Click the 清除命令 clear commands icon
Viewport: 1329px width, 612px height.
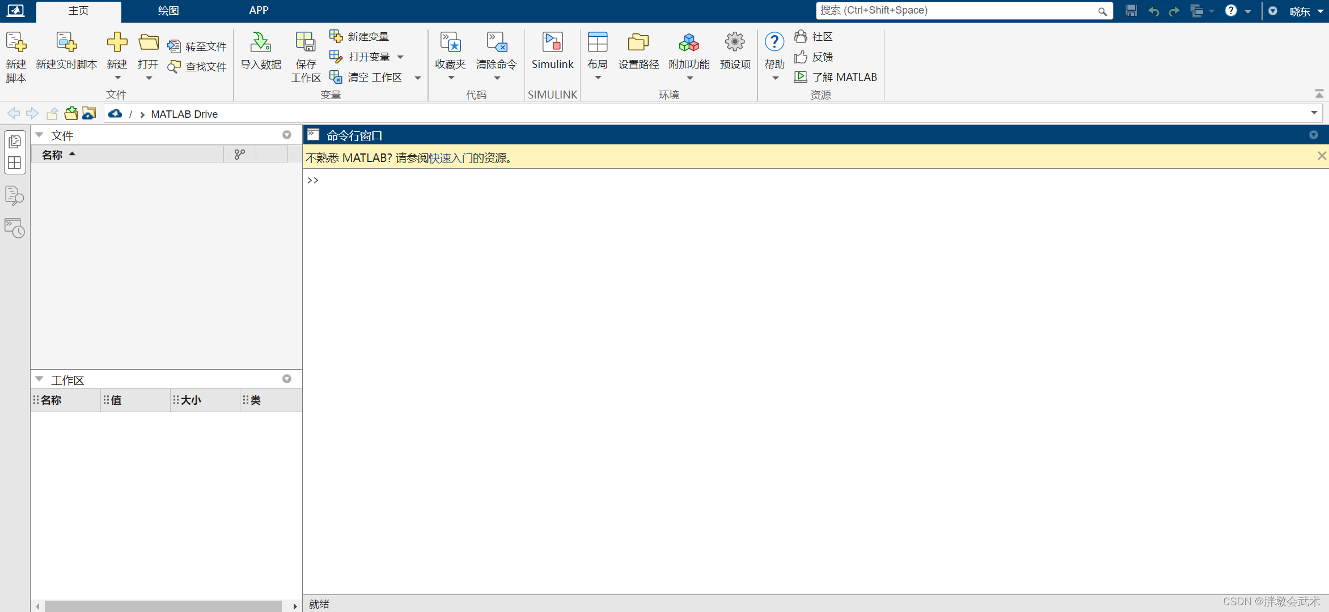tap(497, 42)
